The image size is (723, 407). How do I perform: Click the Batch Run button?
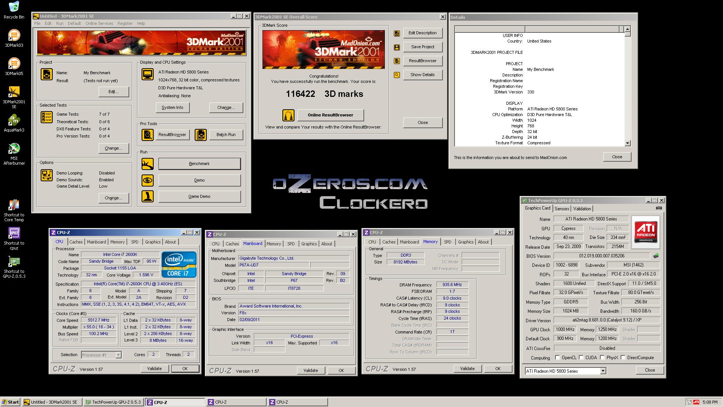(226, 135)
